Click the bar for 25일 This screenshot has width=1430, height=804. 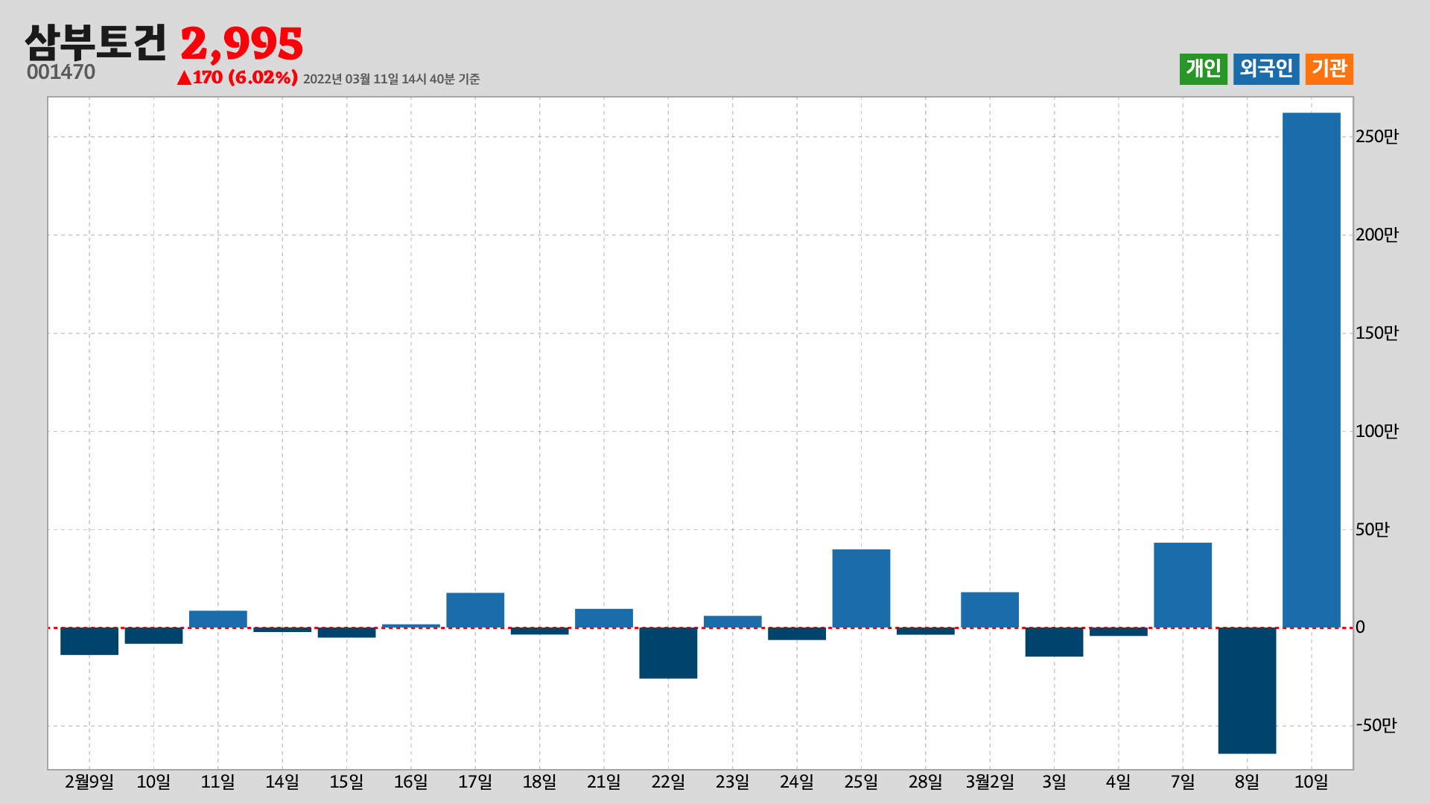pyautogui.click(x=861, y=588)
